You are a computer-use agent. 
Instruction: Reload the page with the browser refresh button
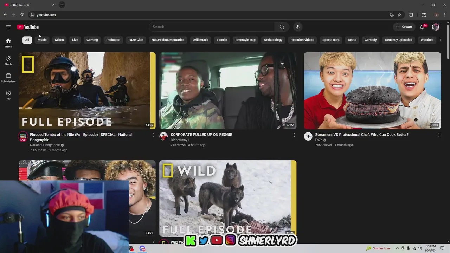click(x=22, y=15)
